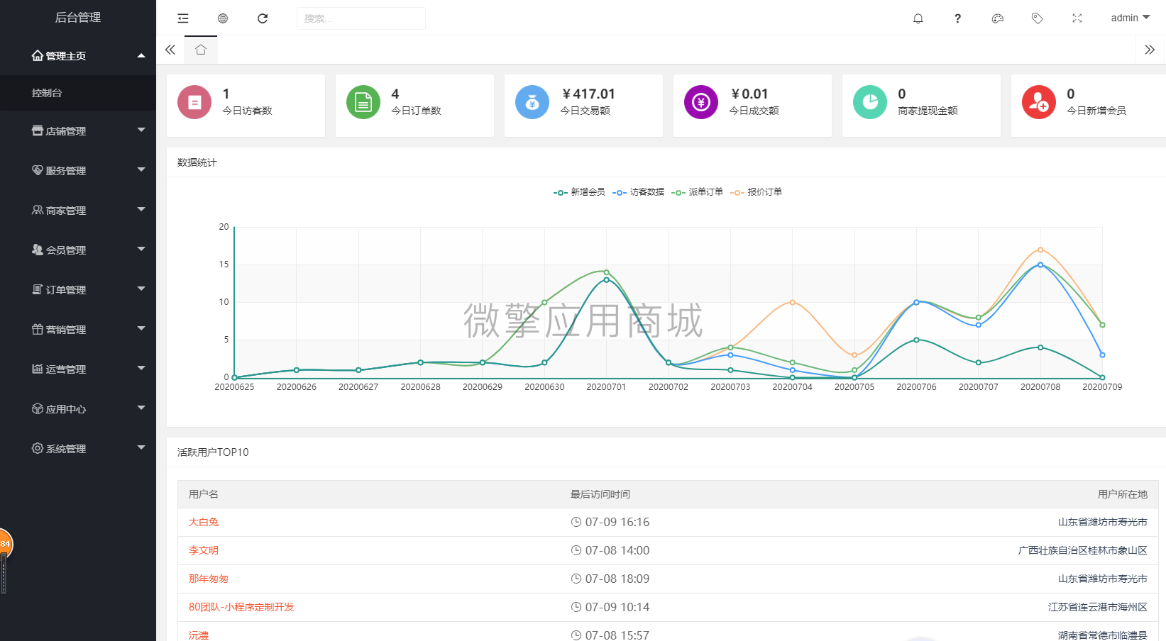Click the shop icon beside 店铺管理
Image resolution: width=1166 pixels, height=641 pixels.
point(38,130)
